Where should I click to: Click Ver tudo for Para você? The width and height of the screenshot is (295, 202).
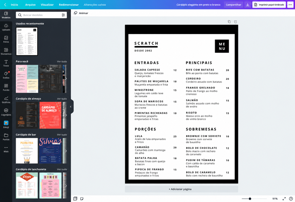click(62, 61)
